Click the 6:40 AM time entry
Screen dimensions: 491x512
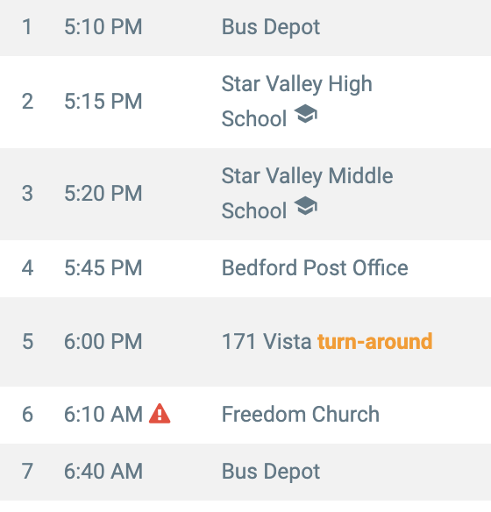coord(103,472)
